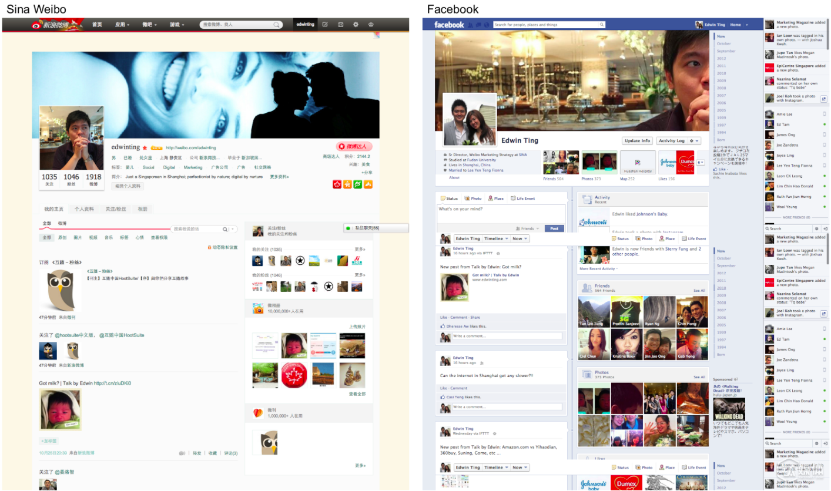This screenshot has width=831, height=491.
Task: Open the gear dropdown beside Activity Log
Action: click(694, 141)
